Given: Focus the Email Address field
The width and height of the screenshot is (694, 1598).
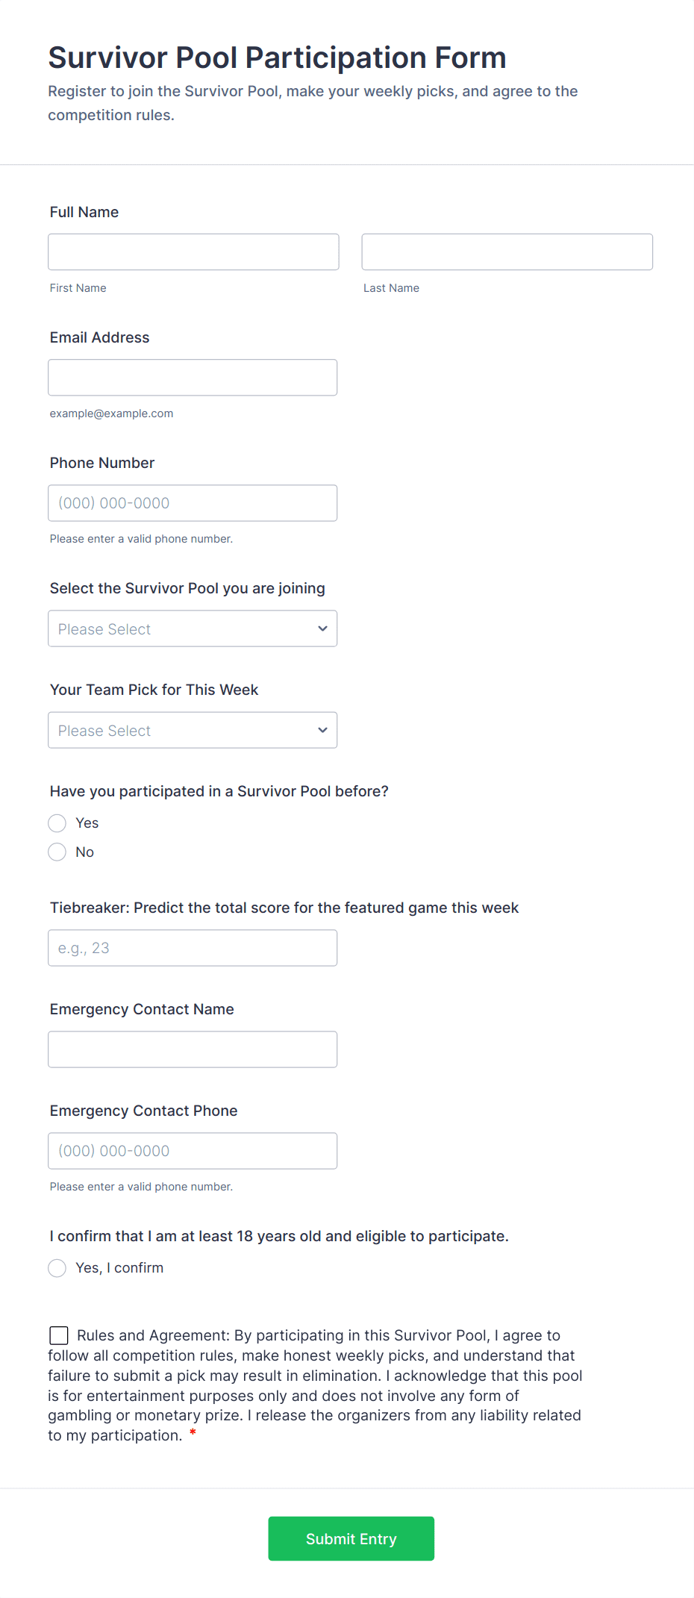Looking at the screenshot, I should (x=193, y=377).
